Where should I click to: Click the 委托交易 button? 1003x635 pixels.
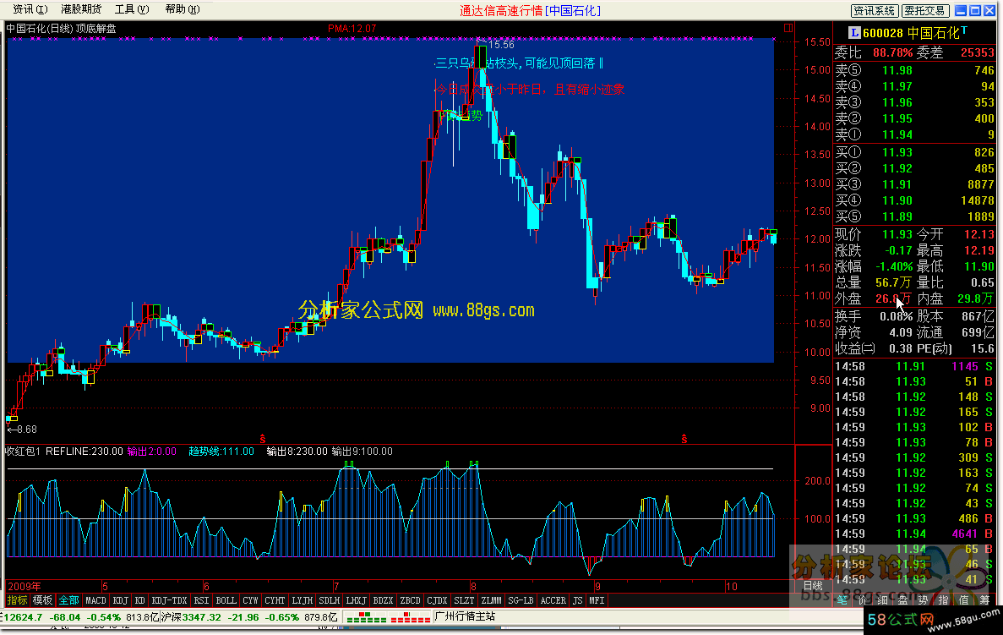[924, 10]
